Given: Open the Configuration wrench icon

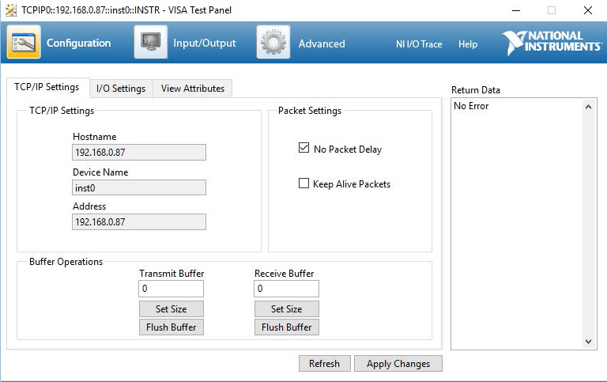Looking at the screenshot, I should point(24,43).
